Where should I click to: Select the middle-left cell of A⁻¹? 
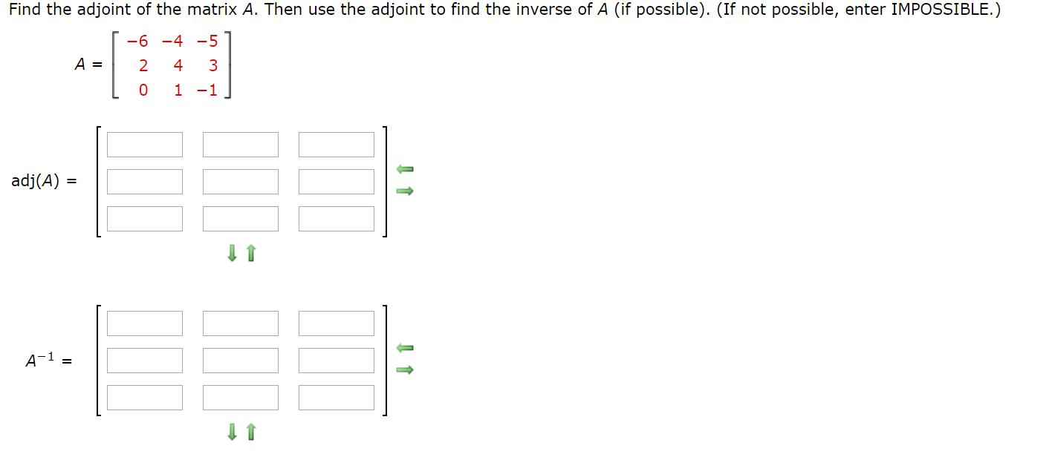point(145,360)
